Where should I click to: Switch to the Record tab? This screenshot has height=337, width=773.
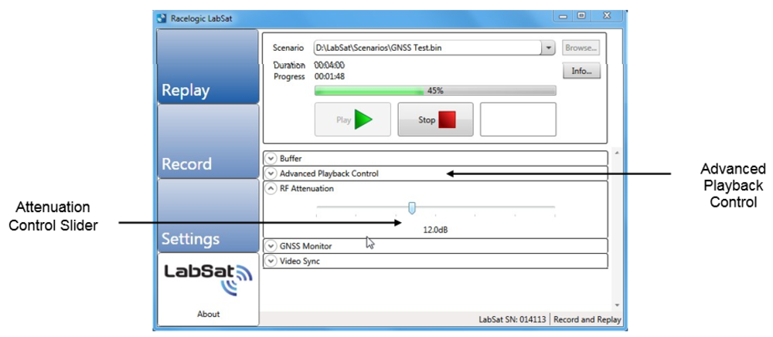click(208, 141)
